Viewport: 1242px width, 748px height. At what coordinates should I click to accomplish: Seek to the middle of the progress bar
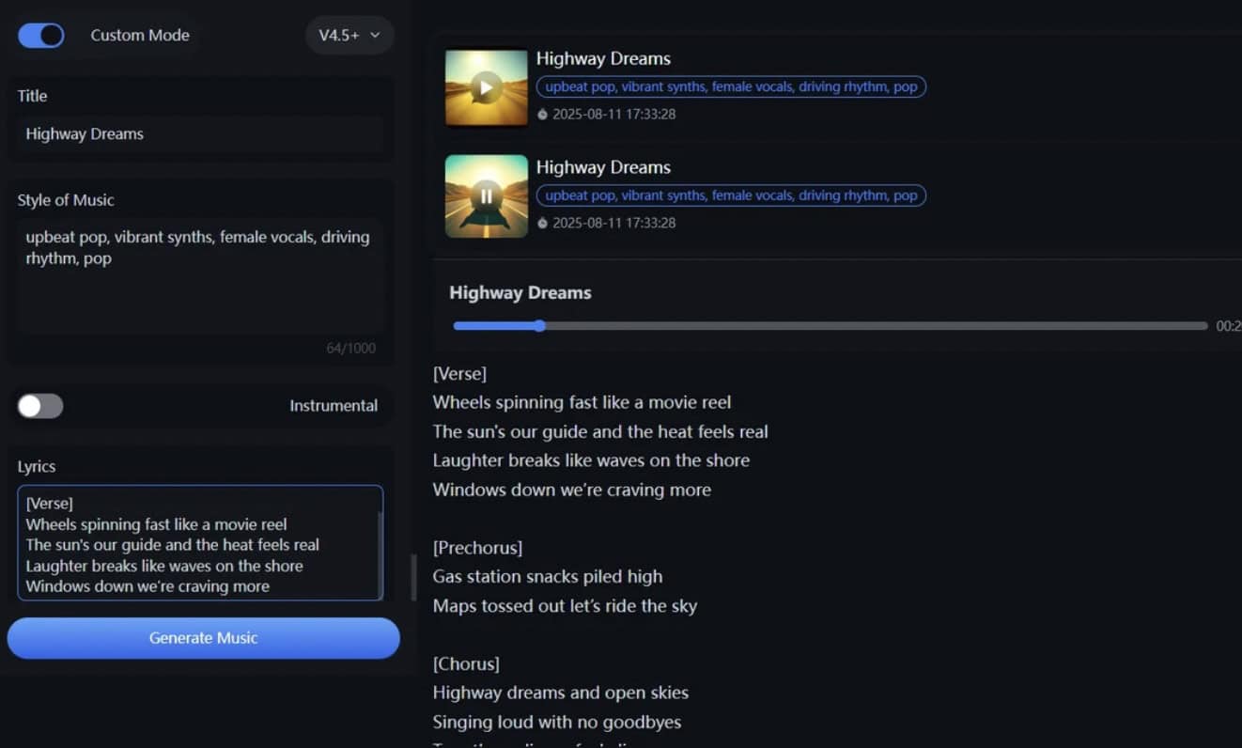[831, 326]
